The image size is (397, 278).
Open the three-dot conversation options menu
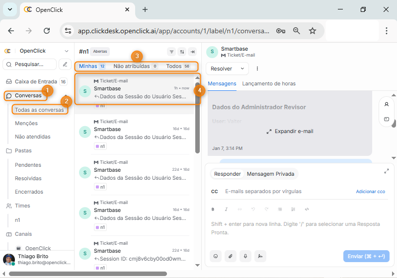(x=257, y=69)
